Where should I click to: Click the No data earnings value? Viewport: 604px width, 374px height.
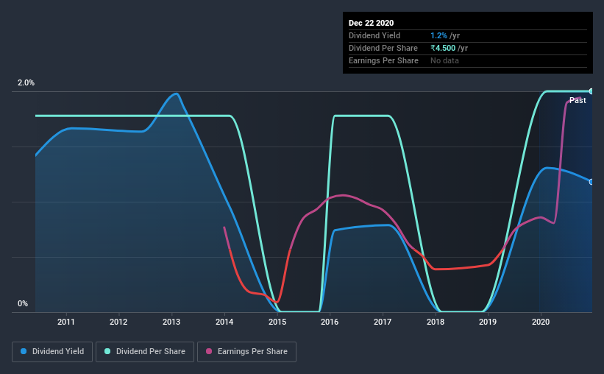pyautogui.click(x=444, y=60)
